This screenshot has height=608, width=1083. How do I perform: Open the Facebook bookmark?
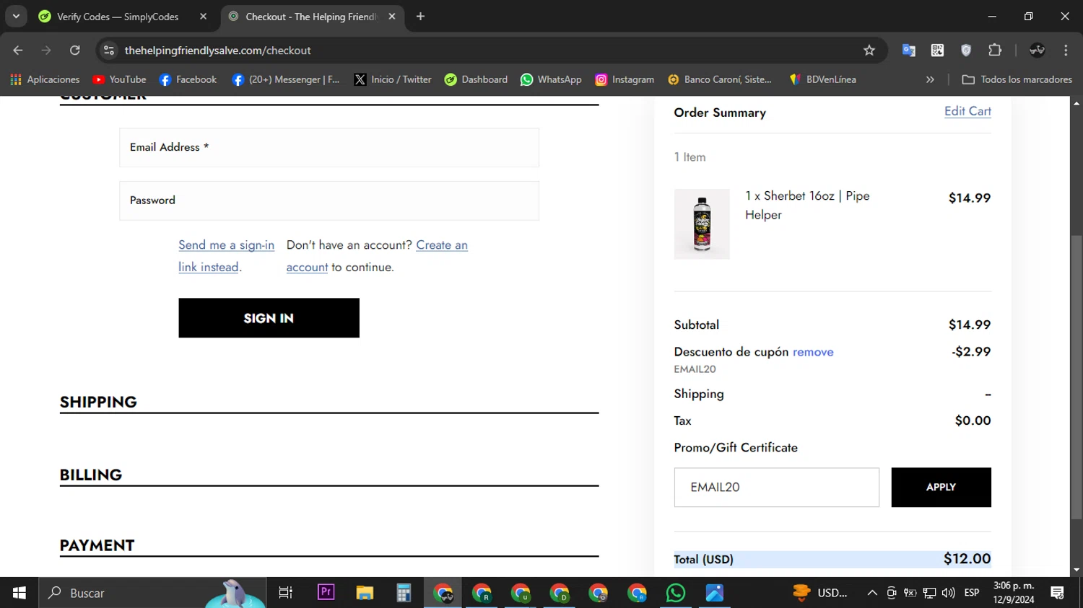[188, 79]
